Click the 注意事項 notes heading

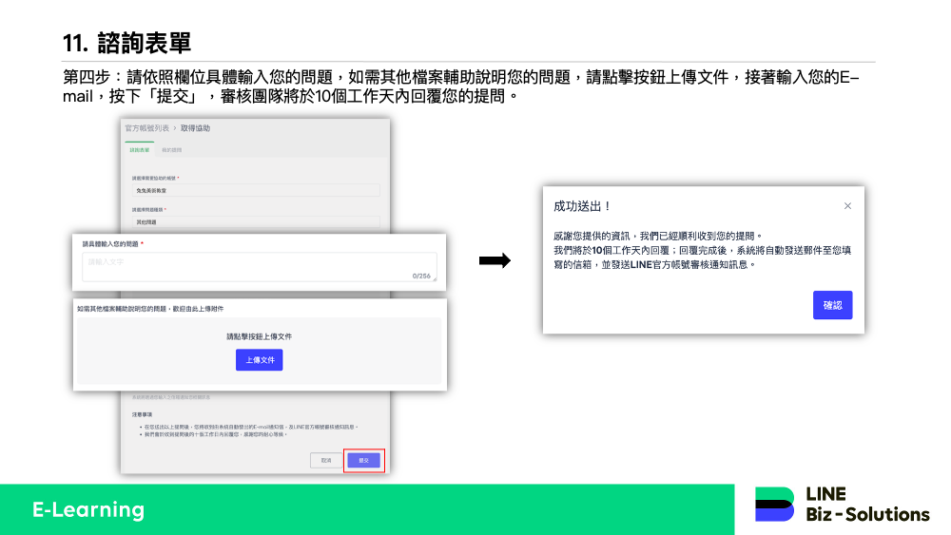click(x=143, y=414)
